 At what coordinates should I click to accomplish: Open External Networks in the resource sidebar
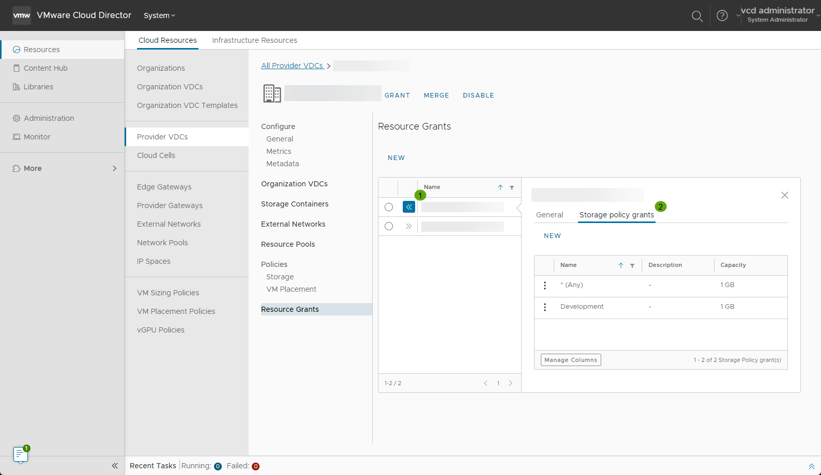169,224
